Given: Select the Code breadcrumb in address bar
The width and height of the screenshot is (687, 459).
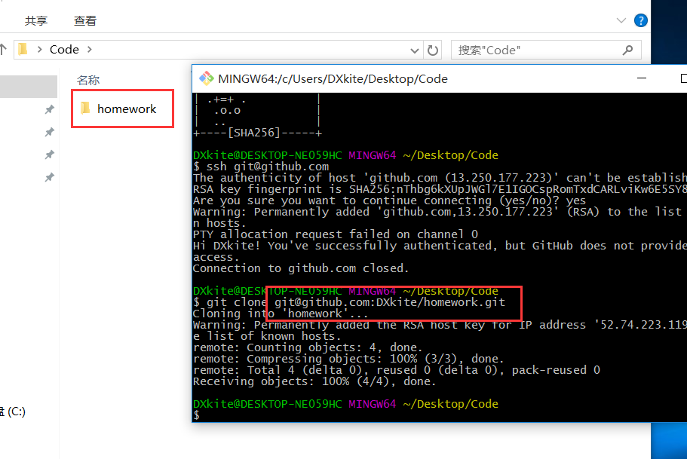Looking at the screenshot, I should click(x=64, y=50).
